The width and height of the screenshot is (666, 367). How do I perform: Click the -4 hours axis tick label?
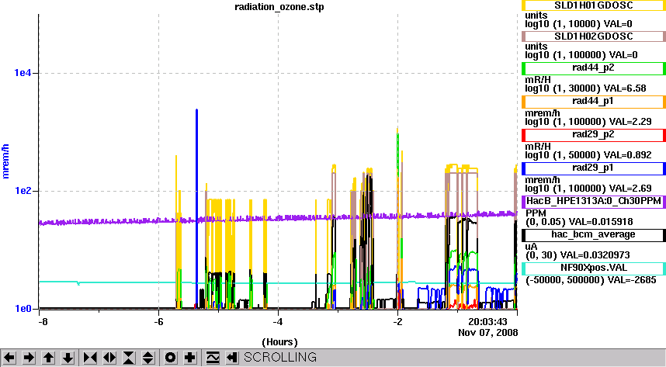tap(277, 322)
